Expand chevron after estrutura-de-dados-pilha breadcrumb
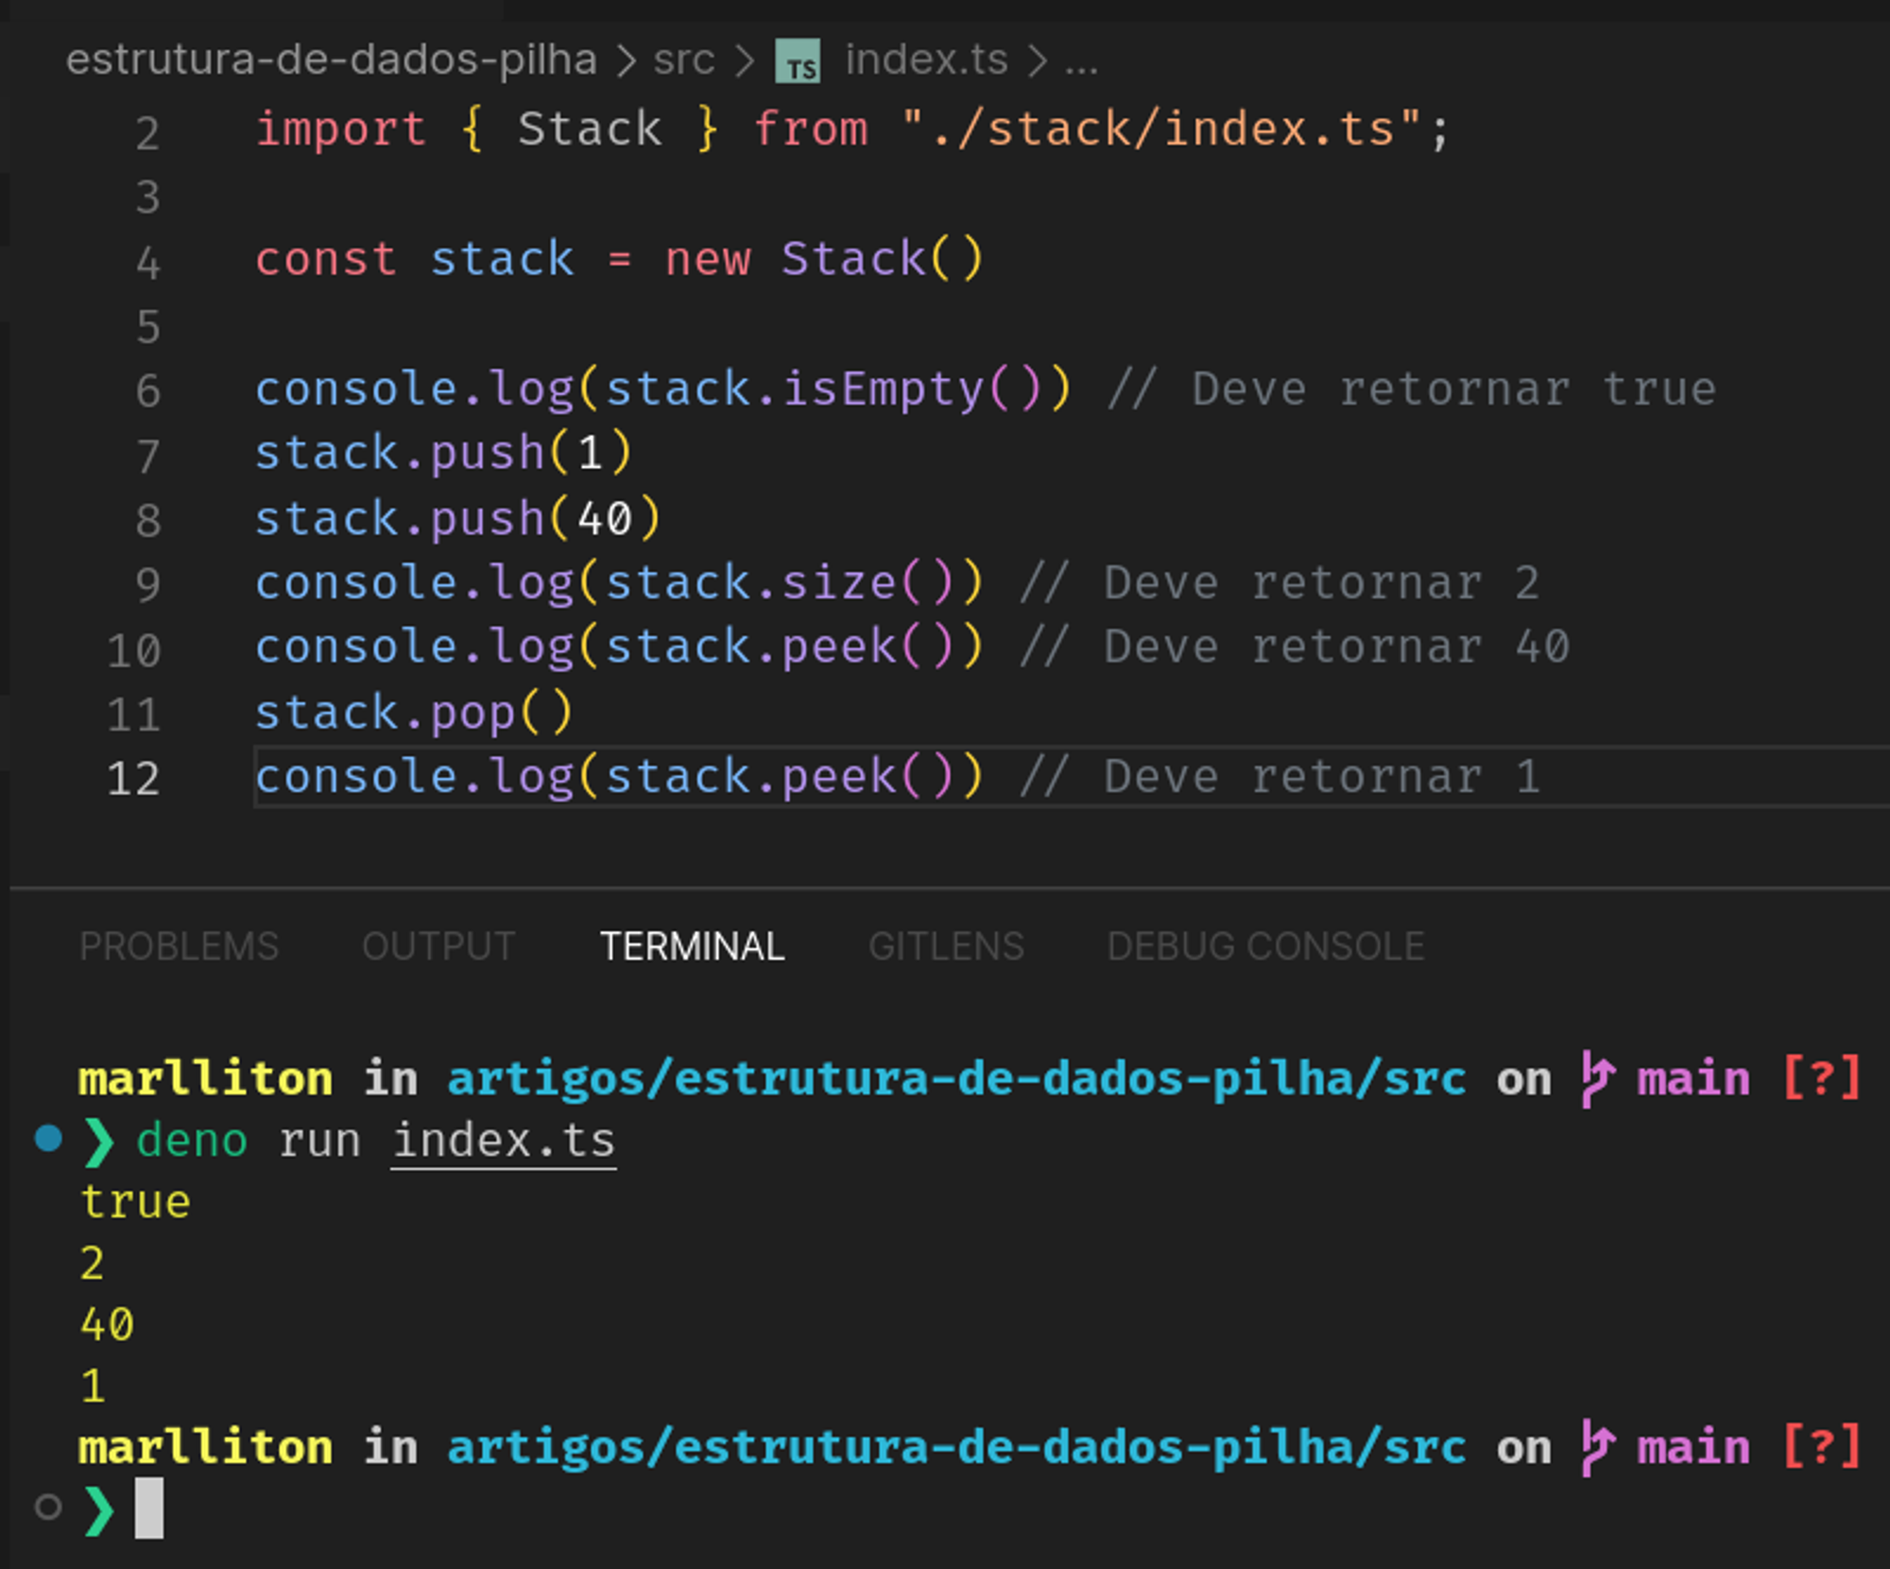Viewport: 1890px width, 1569px height. pos(626,62)
